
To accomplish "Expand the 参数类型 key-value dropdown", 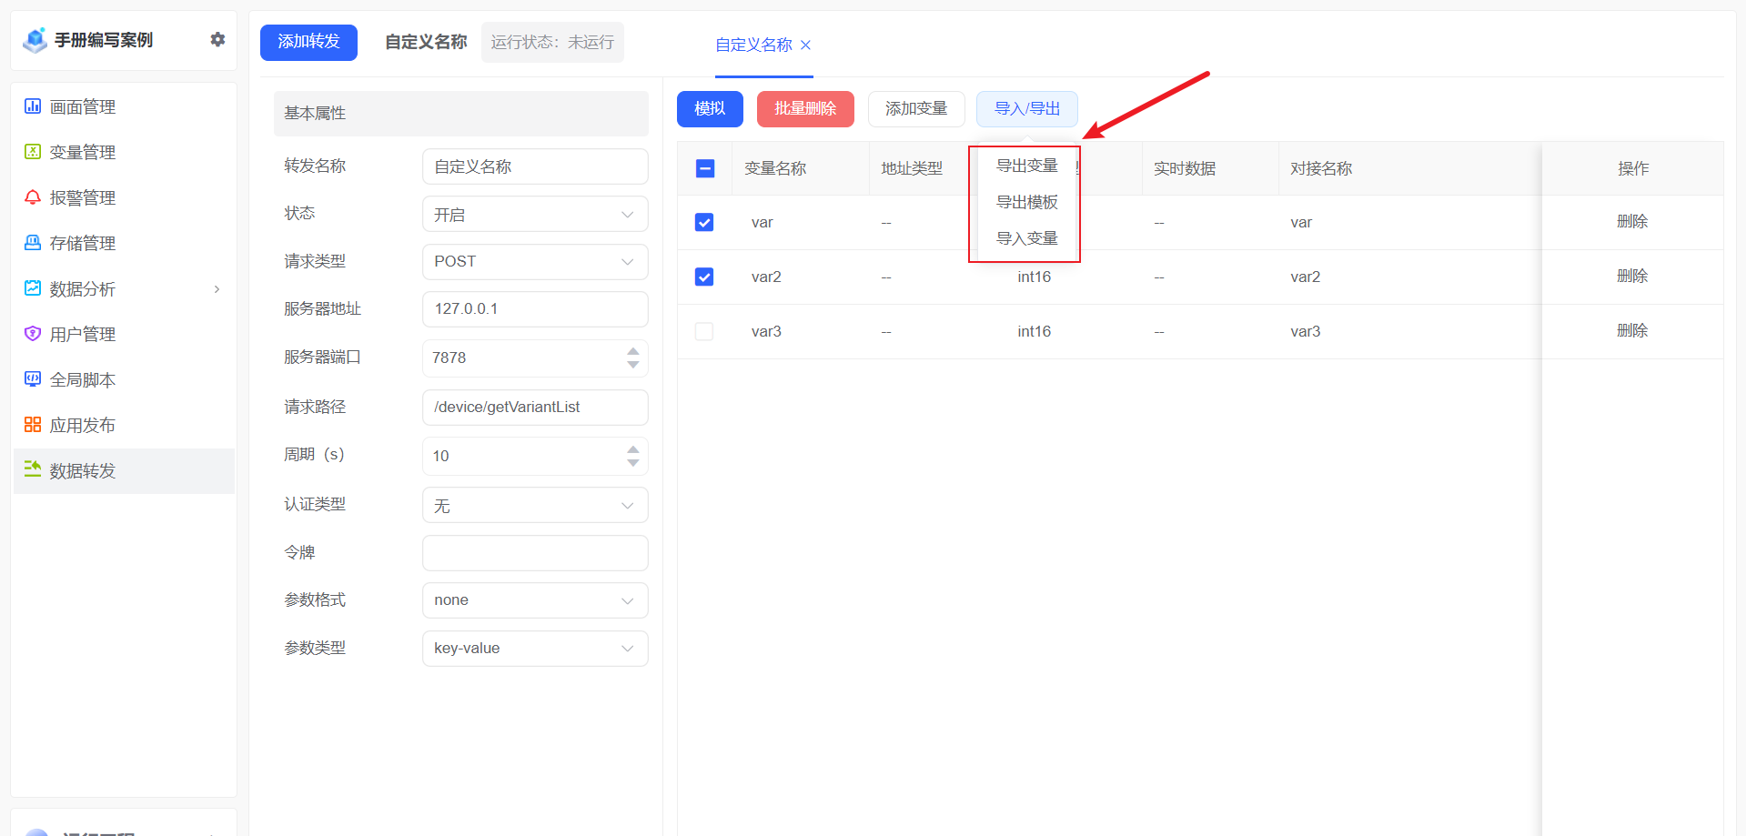I will pos(535,649).
